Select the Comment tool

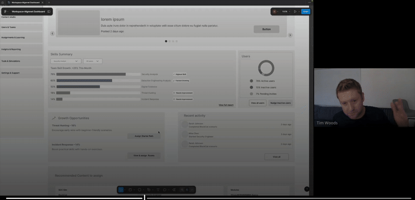click(x=164, y=190)
